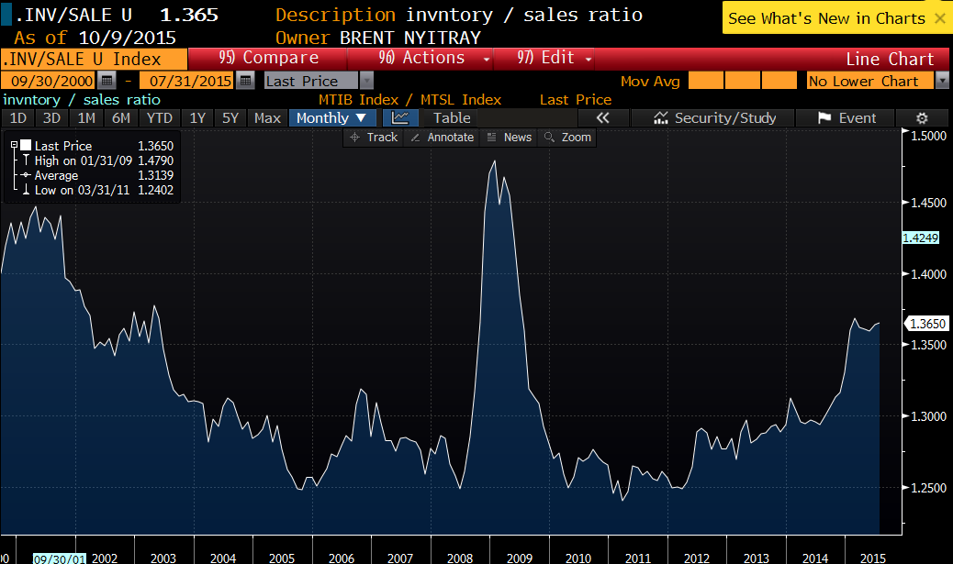Click the Last Price white color swatch
The image size is (953, 564).
[x=26, y=145]
